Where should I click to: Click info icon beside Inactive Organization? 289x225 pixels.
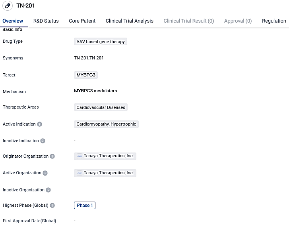[x=48, y=190]
